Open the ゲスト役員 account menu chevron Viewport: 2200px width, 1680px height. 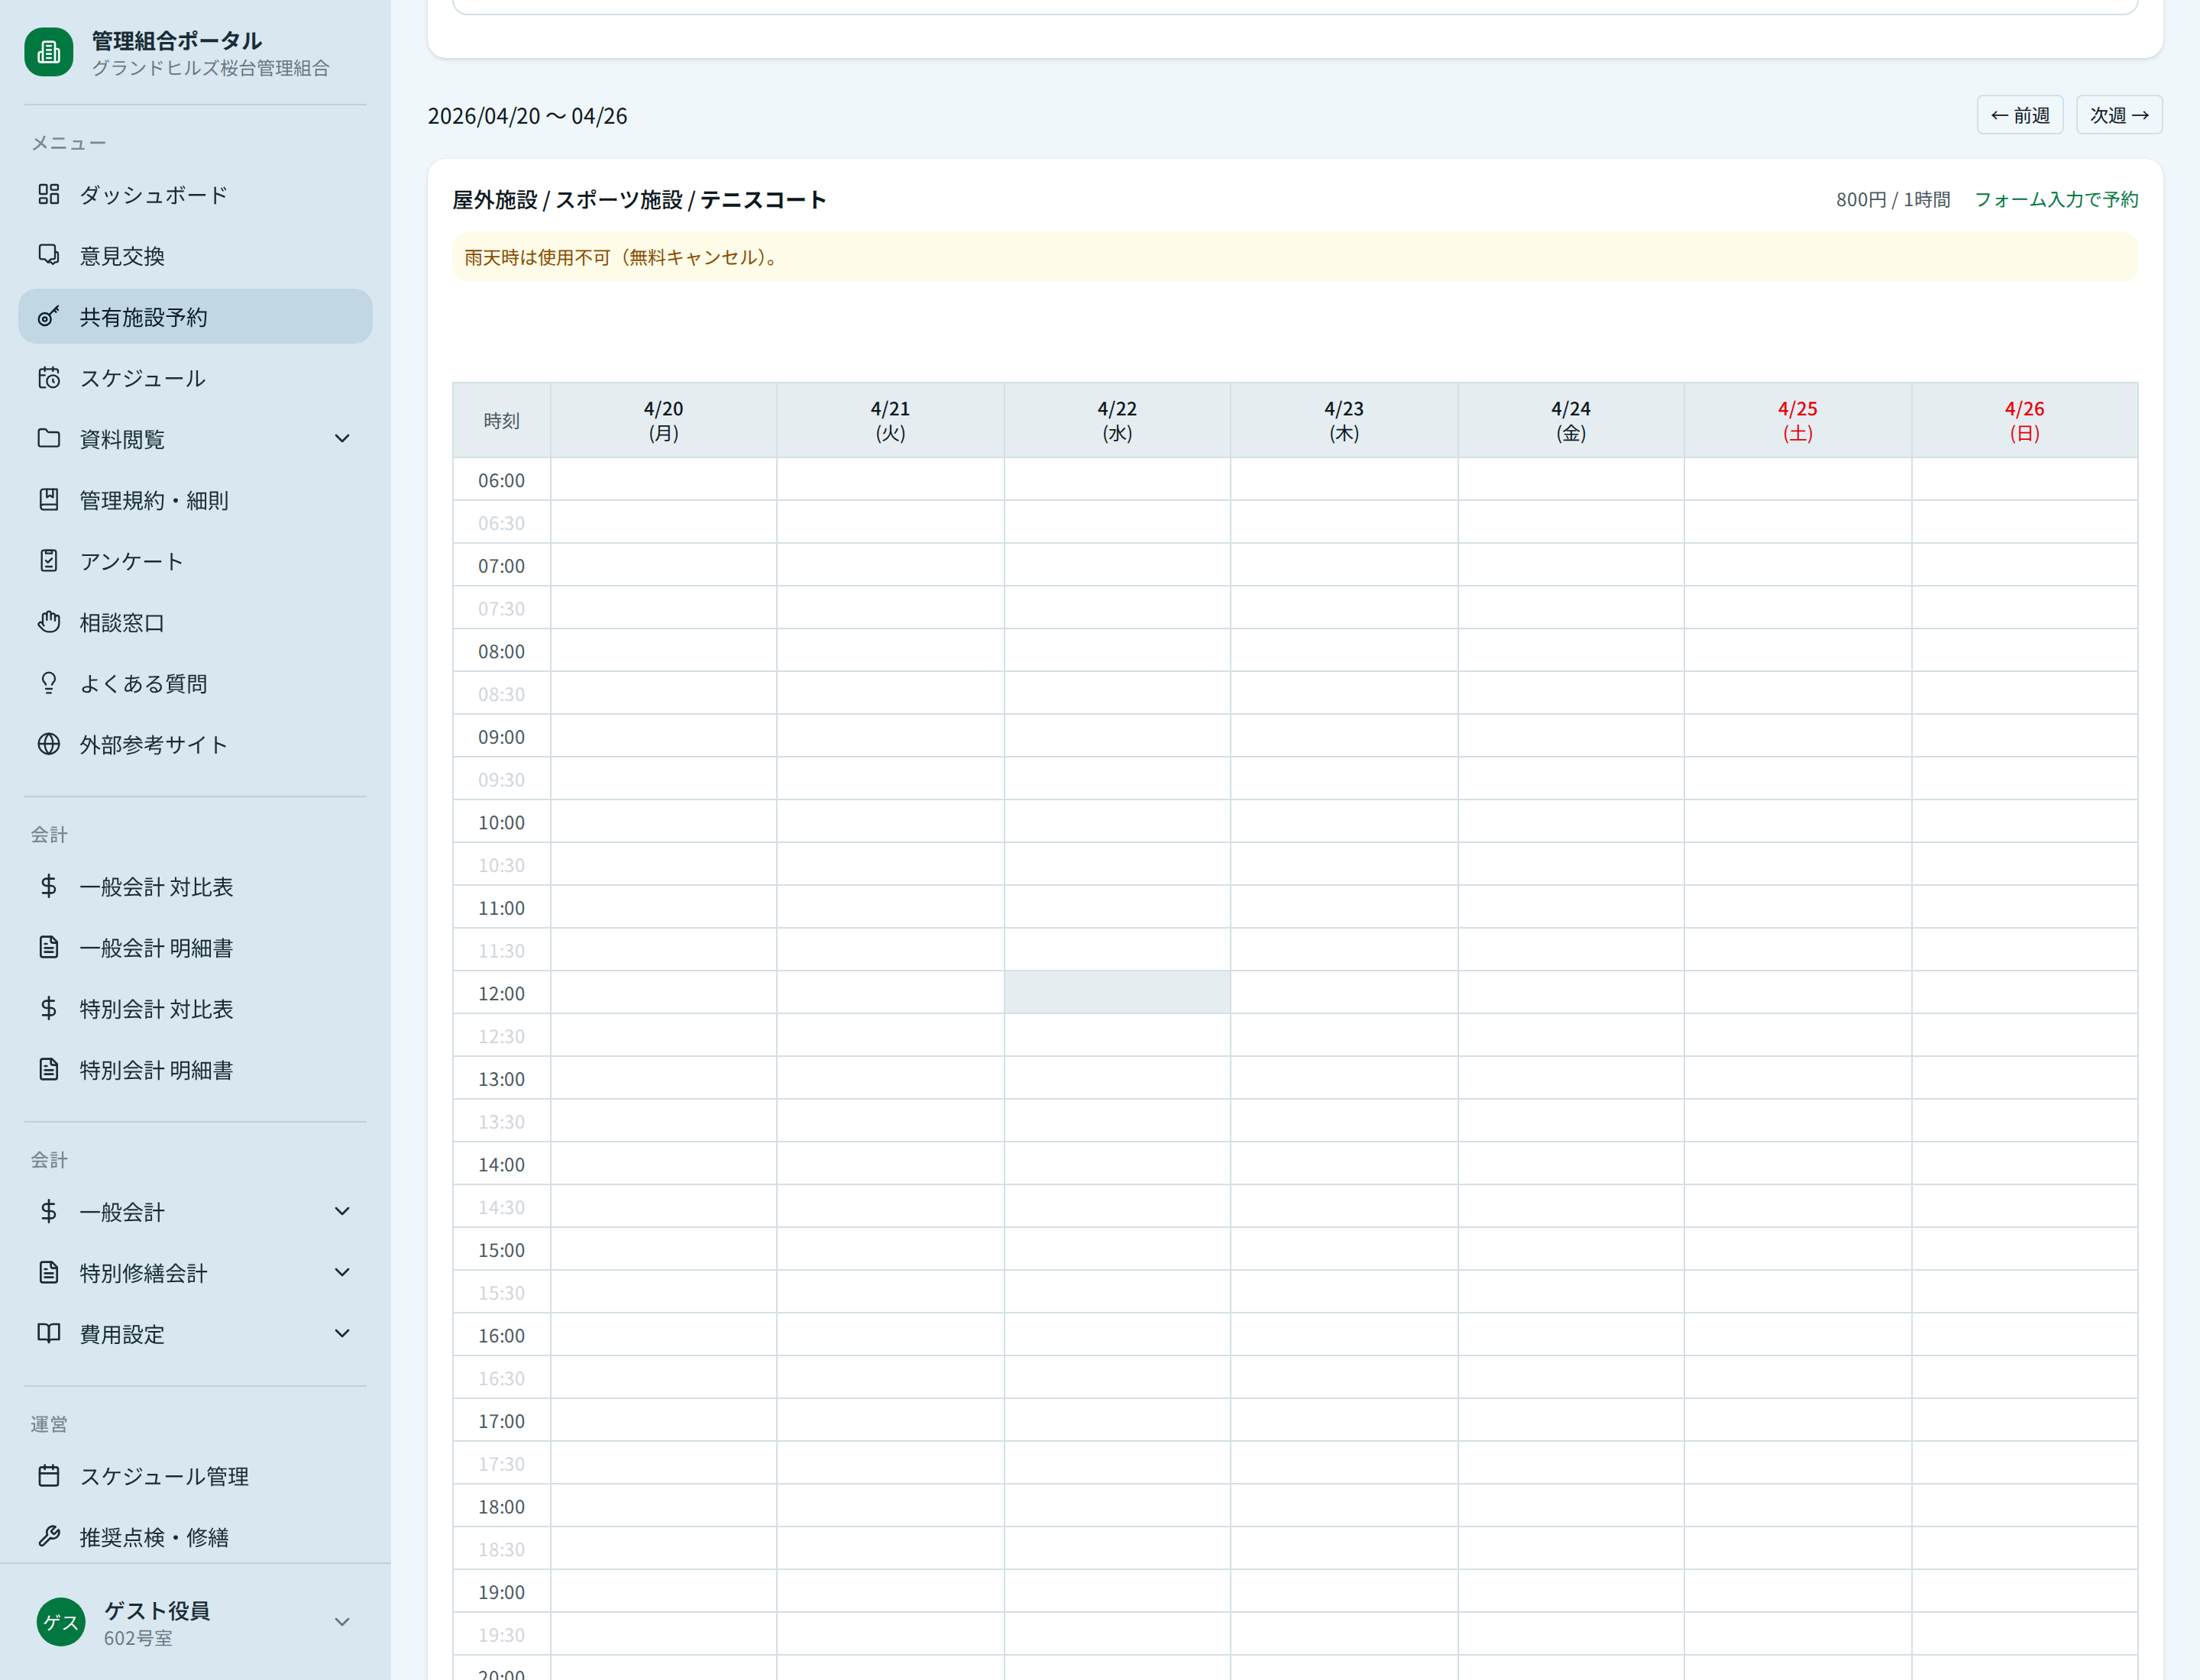[x=342, y=1622]
